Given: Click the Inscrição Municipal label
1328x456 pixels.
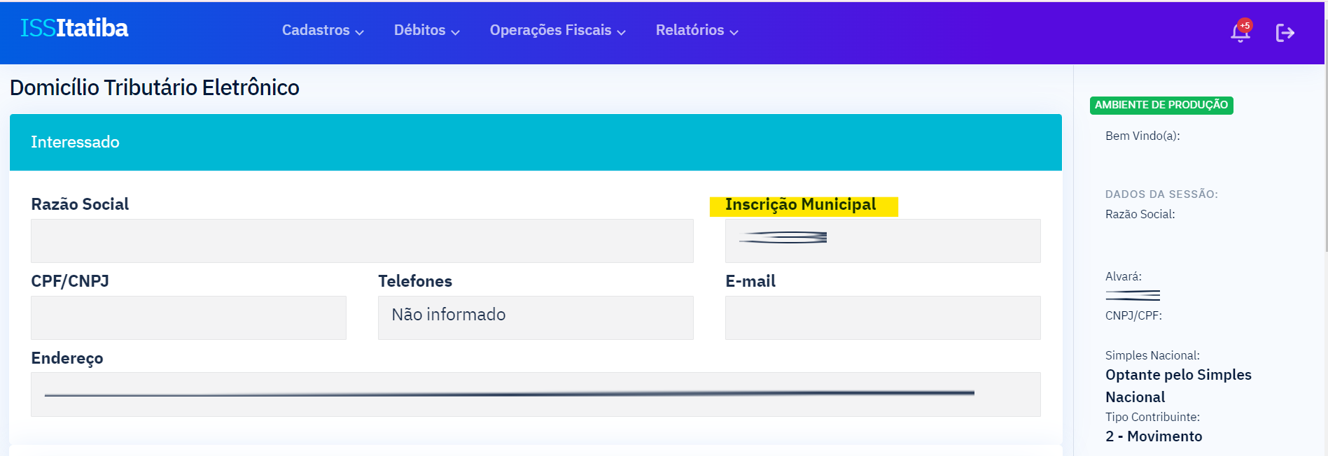Looking at the screenshot, I should tap(800, 204).
